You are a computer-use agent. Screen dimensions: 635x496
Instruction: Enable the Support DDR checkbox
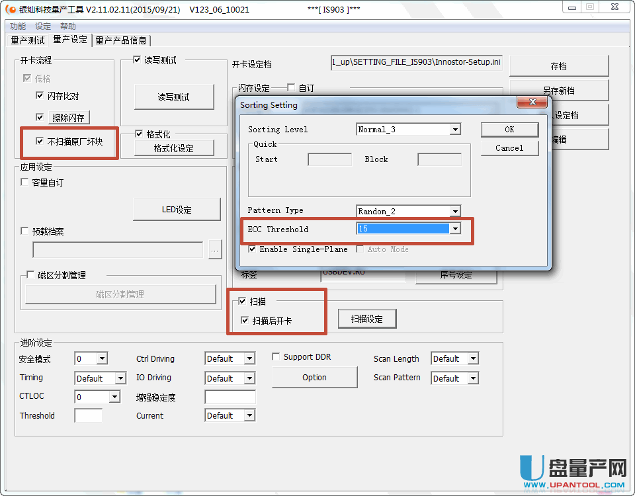click(276, 356)
